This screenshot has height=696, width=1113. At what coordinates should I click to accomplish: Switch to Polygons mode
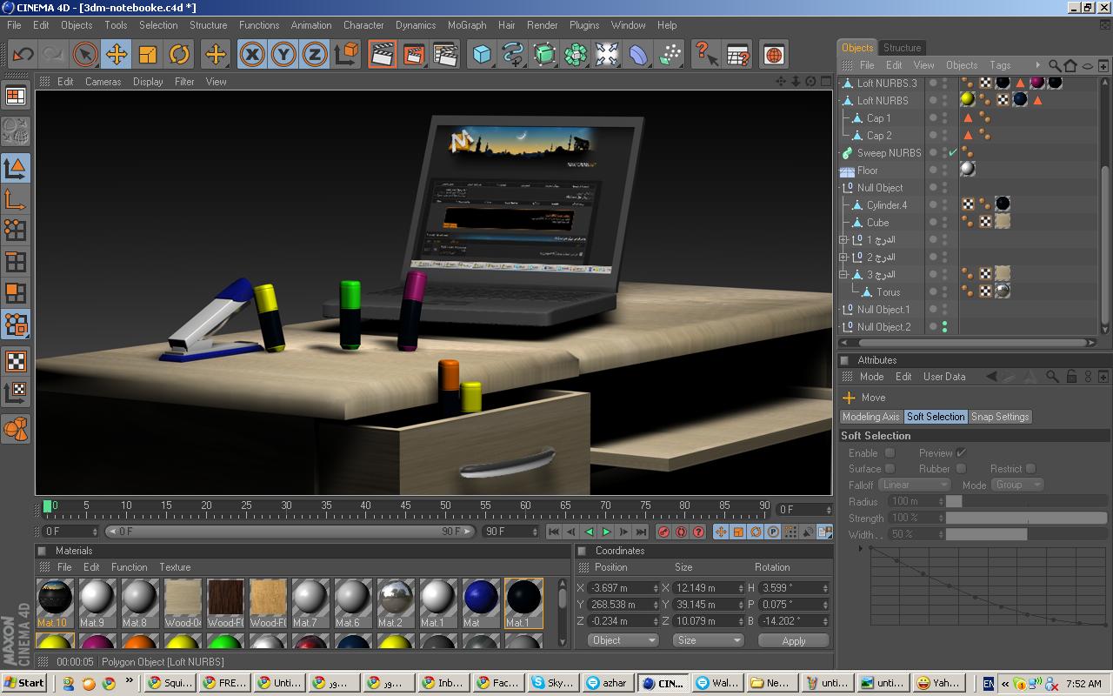(16, 293)
